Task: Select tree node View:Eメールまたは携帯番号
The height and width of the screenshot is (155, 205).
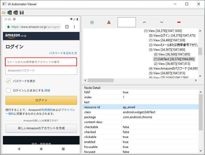Action: [173, 45]
